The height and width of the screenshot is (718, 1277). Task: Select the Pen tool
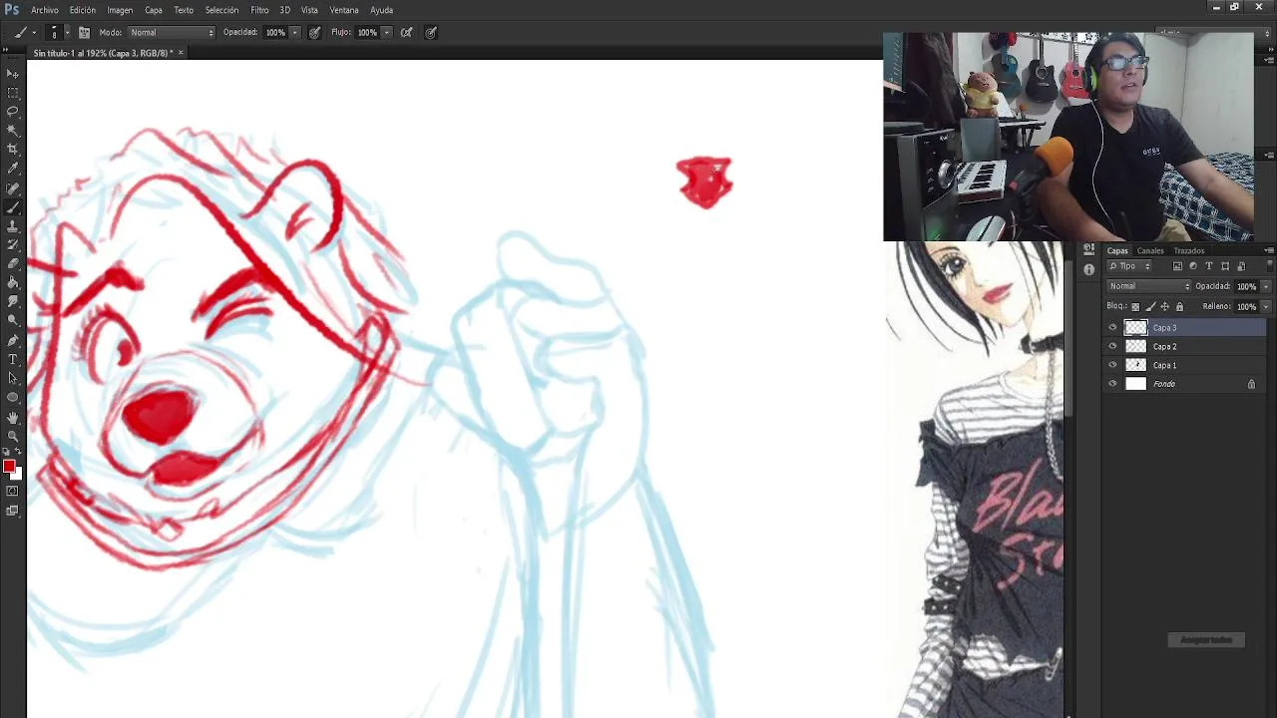tap(13, 341)
